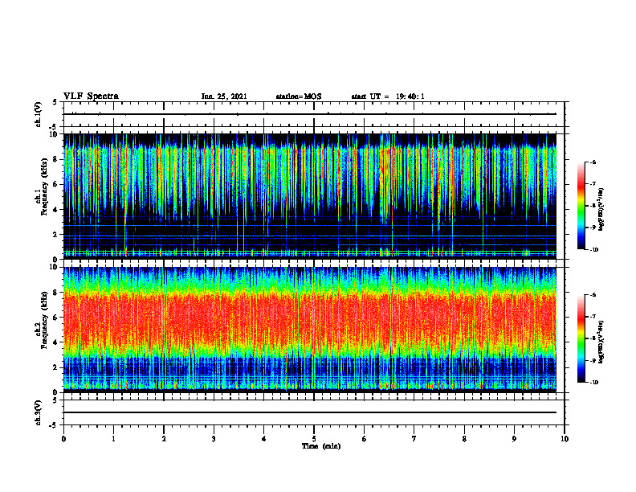Click inside the ch.1 spectrogram plot
The height and width of the screenshot is (492, 636).
click(x=310, y=196)
